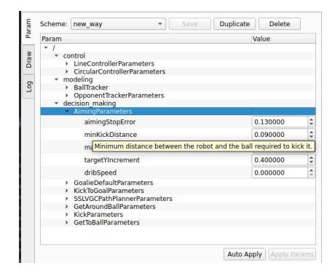Click the Duplicate scheme button
The height and width of the screenshot is (276, 335).
pyautogui.click(x=234, y=24)
